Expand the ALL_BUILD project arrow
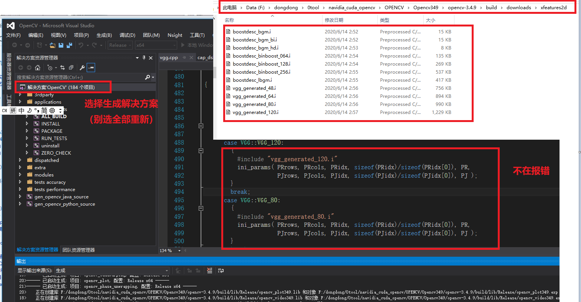581x302 pixels. [x=27, y=116]
